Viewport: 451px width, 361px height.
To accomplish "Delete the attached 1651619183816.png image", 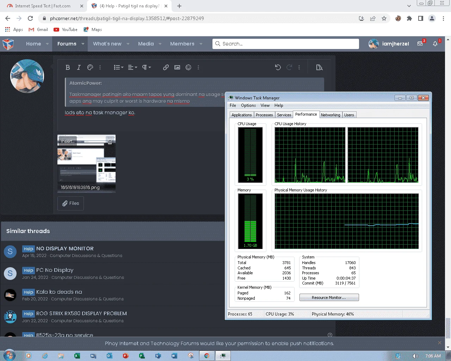I will (110, 142).
